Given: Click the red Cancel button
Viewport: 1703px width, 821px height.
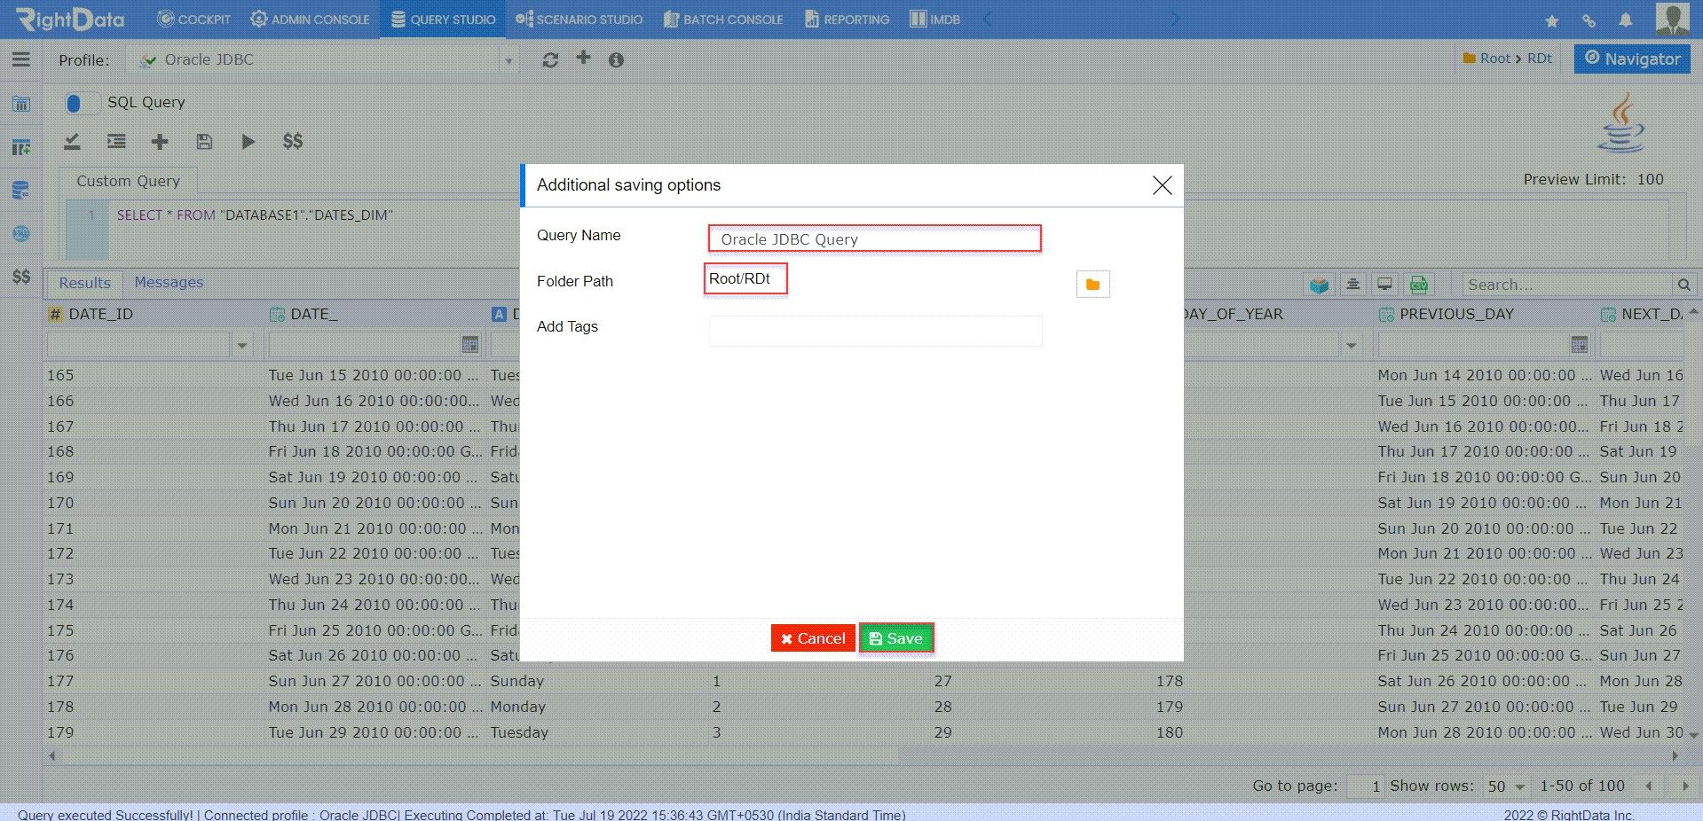Looking at the screenshot, I should point(813,638).
